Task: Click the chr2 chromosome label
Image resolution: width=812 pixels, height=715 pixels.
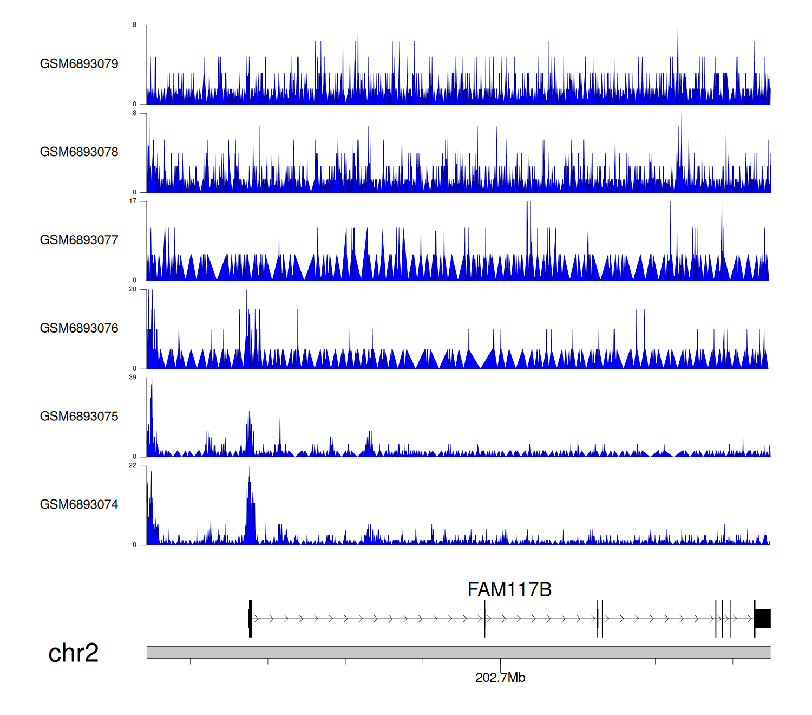Action: [73, 653]
